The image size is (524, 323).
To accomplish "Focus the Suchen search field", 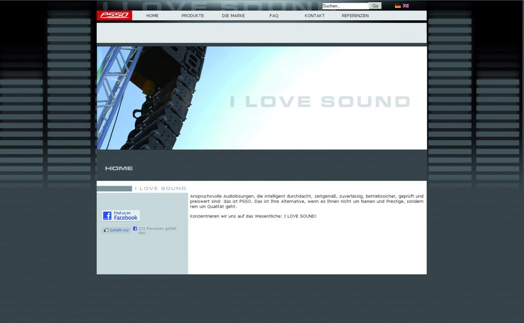I will pyautogui.click(x=345, y=6).
